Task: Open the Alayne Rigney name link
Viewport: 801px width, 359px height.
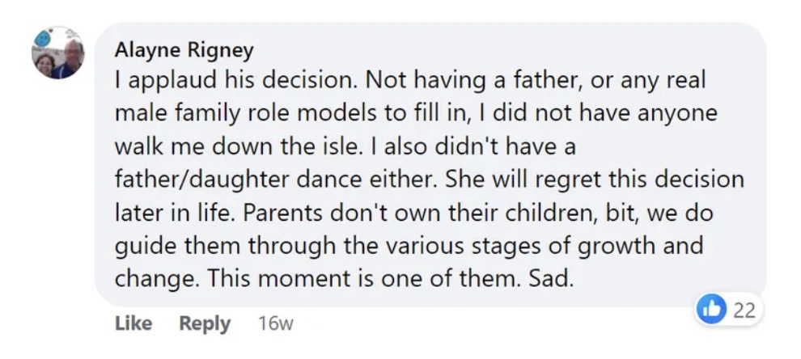Action: coord(184,50)
